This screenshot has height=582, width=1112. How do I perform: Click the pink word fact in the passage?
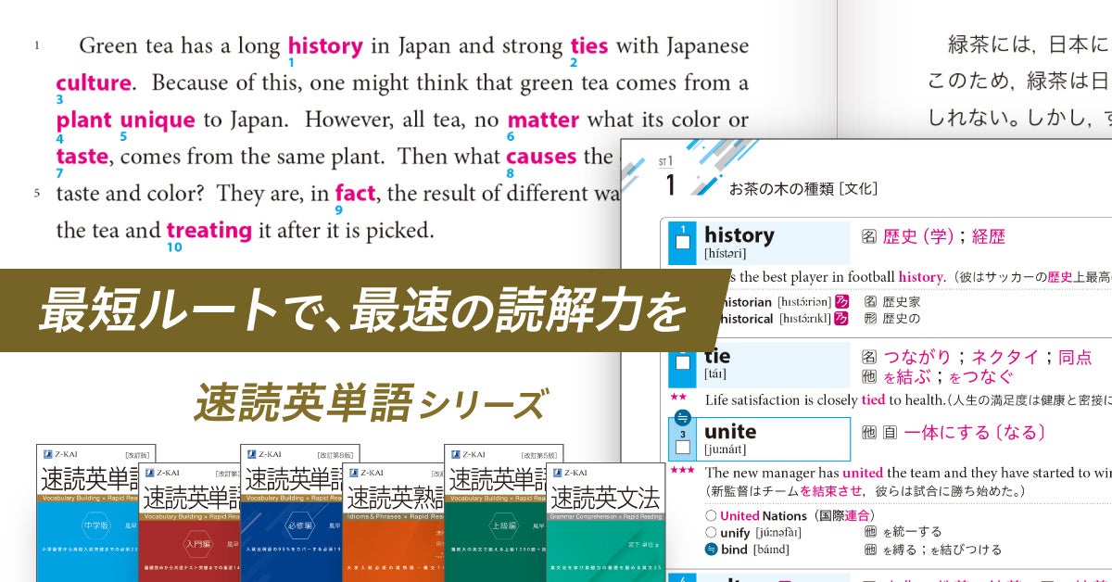tap(355, 194)
